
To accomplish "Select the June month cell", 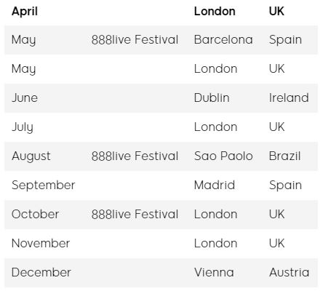I will [x=25, y=98].
